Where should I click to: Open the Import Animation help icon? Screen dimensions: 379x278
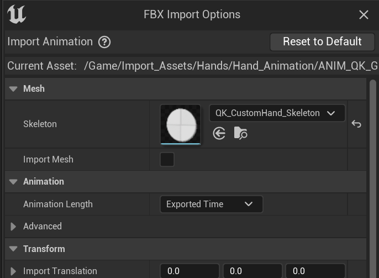coord(104,42)
